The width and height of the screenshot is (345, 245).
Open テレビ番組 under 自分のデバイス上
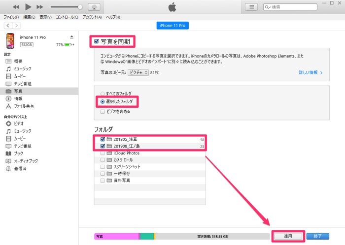tap(23, 146)
